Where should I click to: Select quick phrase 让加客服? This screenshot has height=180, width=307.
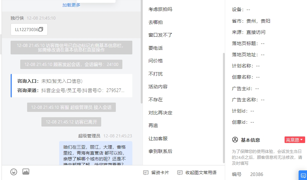pos(158,139)
